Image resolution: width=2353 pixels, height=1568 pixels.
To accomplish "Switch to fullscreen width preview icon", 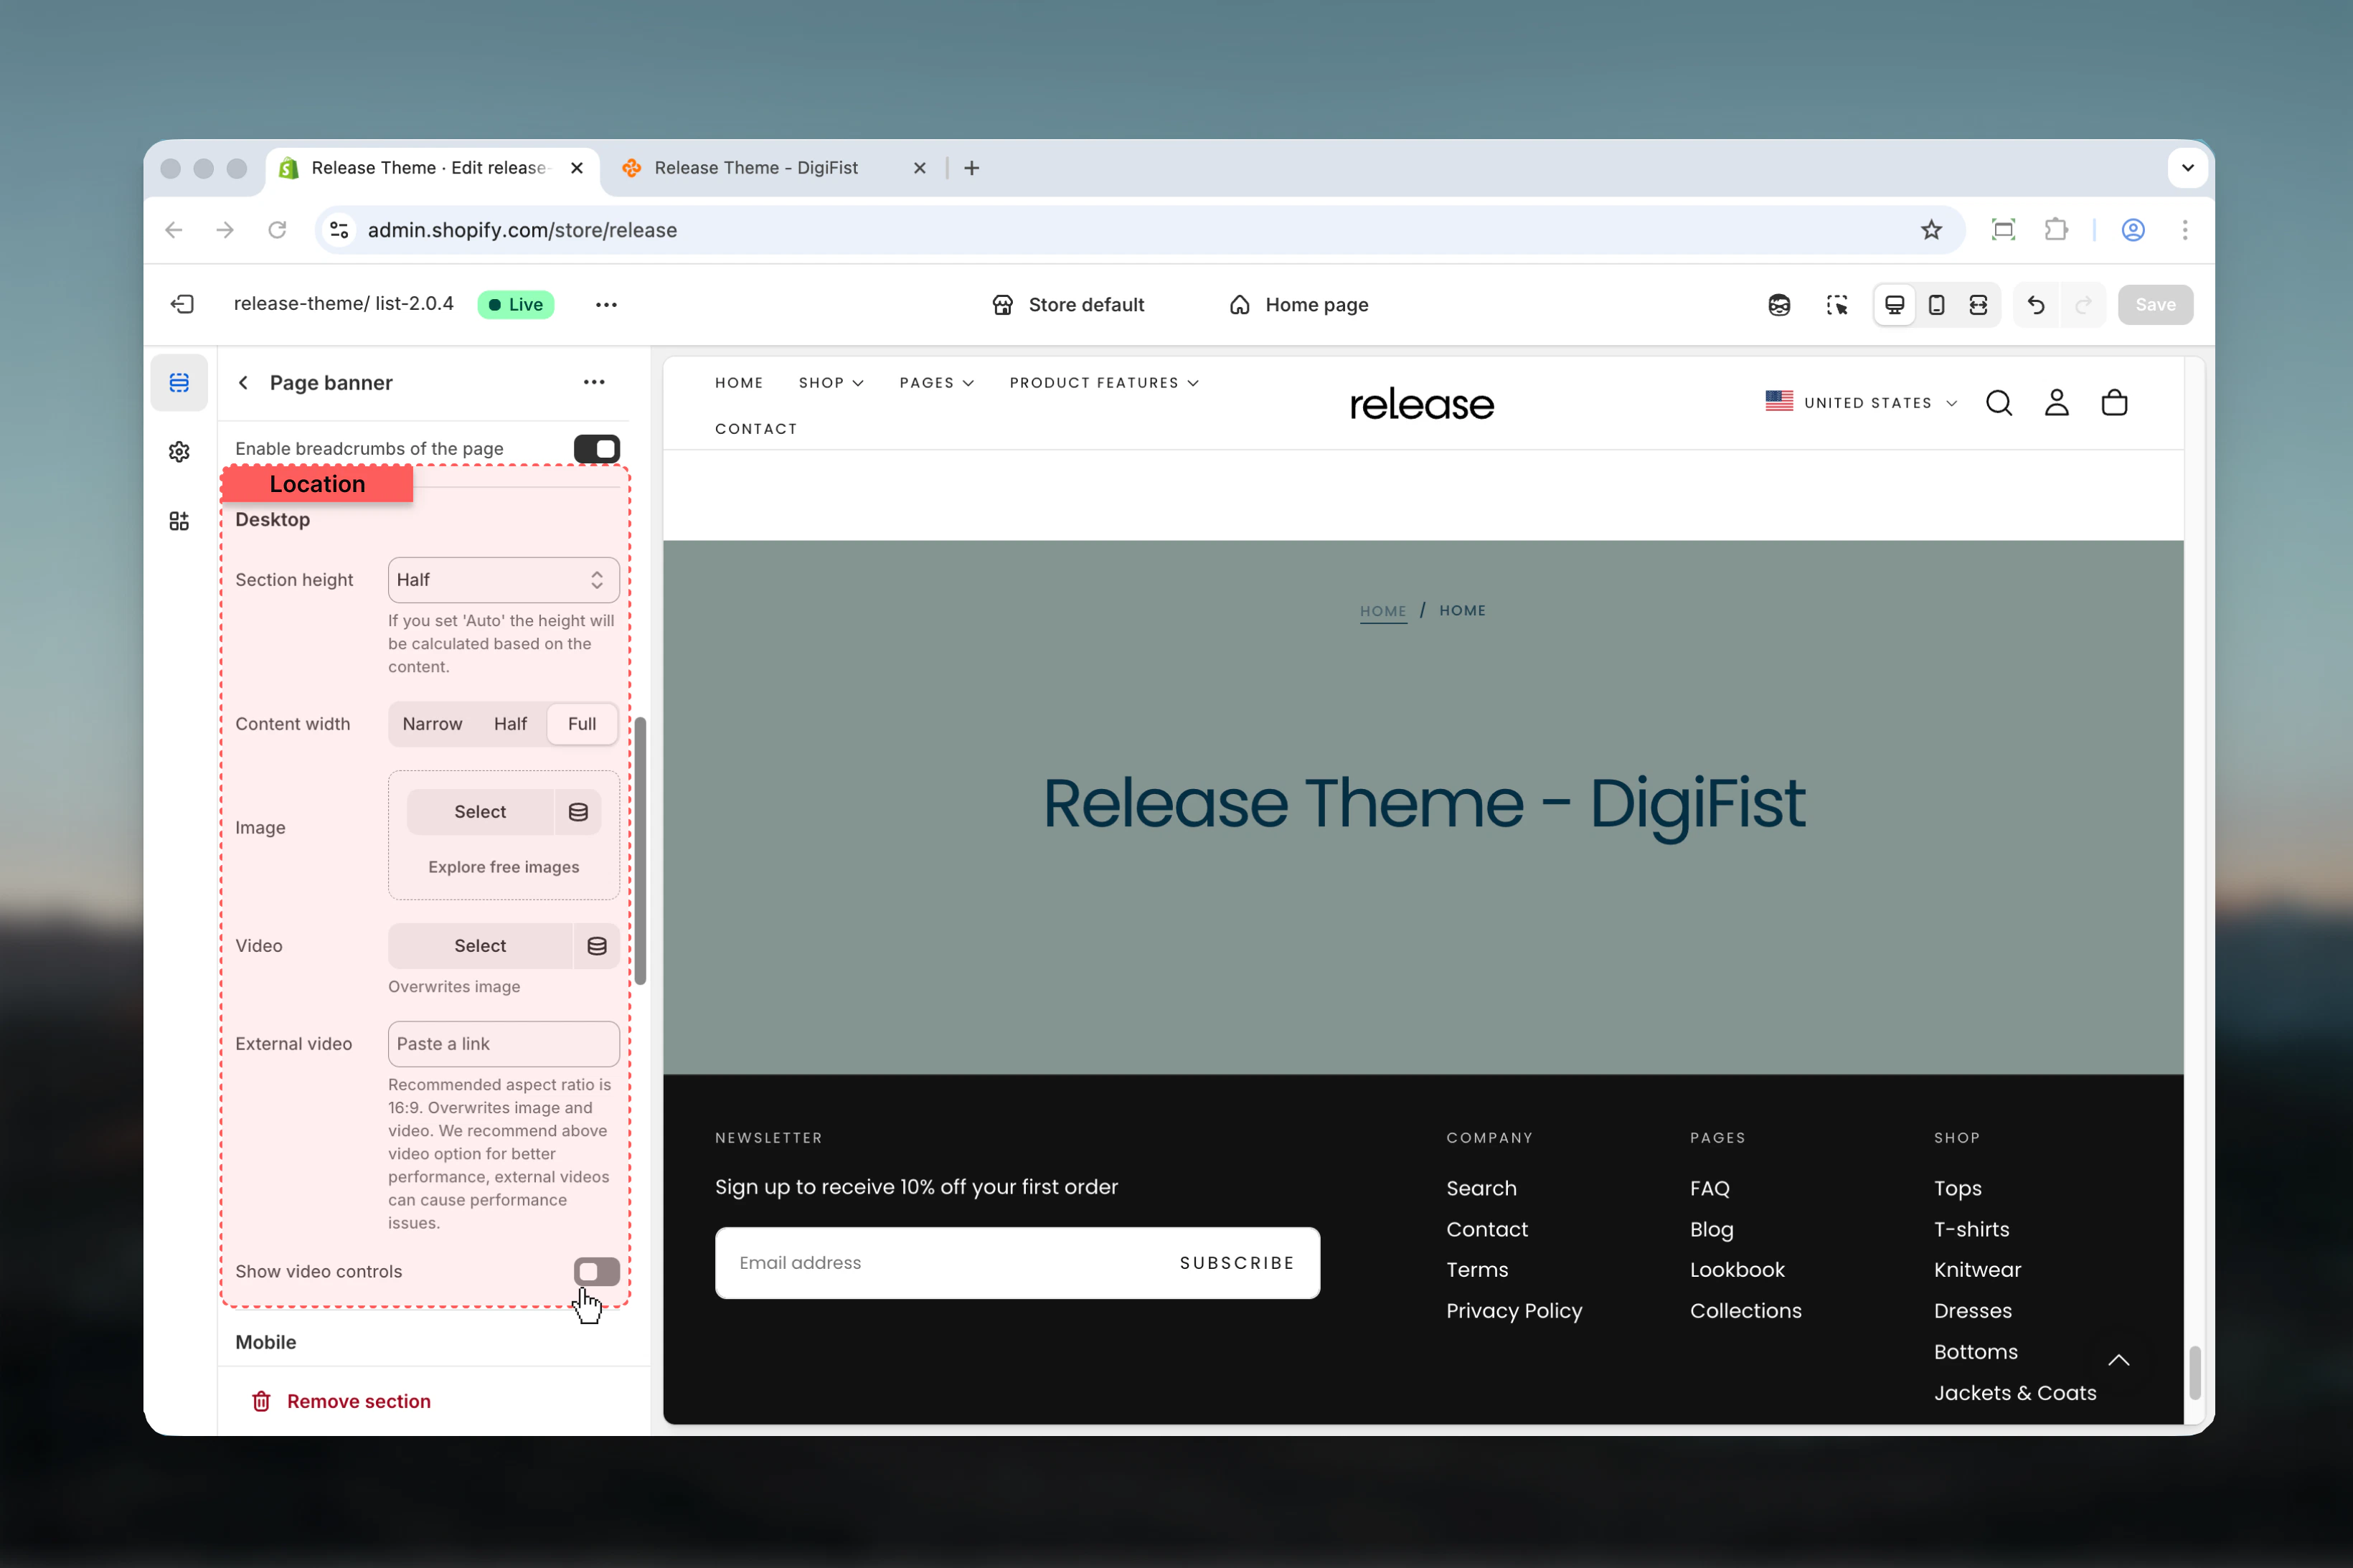I will 1978,304.
